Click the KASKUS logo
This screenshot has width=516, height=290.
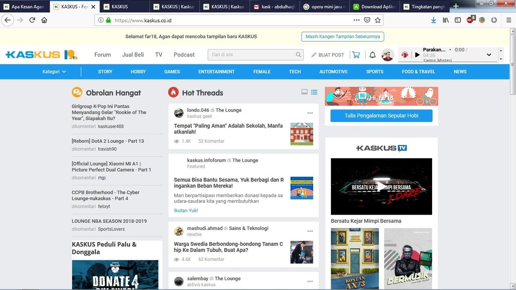(x=41, y=55)
